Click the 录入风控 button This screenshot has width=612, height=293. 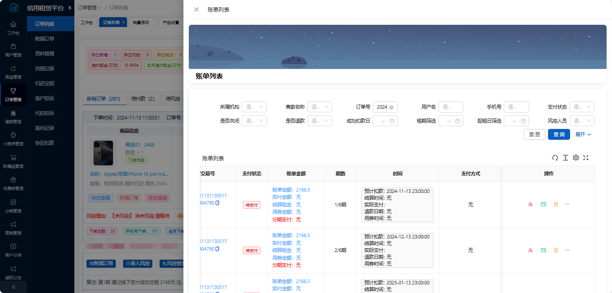pos(137,264)
